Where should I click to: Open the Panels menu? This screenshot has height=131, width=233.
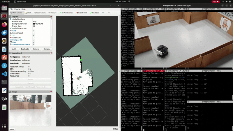17,9
